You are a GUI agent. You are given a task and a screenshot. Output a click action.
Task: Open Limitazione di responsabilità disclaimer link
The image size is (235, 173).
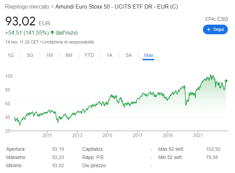68,42
